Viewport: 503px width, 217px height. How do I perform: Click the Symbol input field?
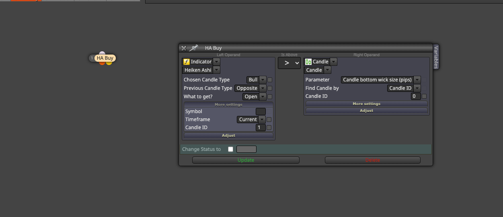[x=261, y=112]
